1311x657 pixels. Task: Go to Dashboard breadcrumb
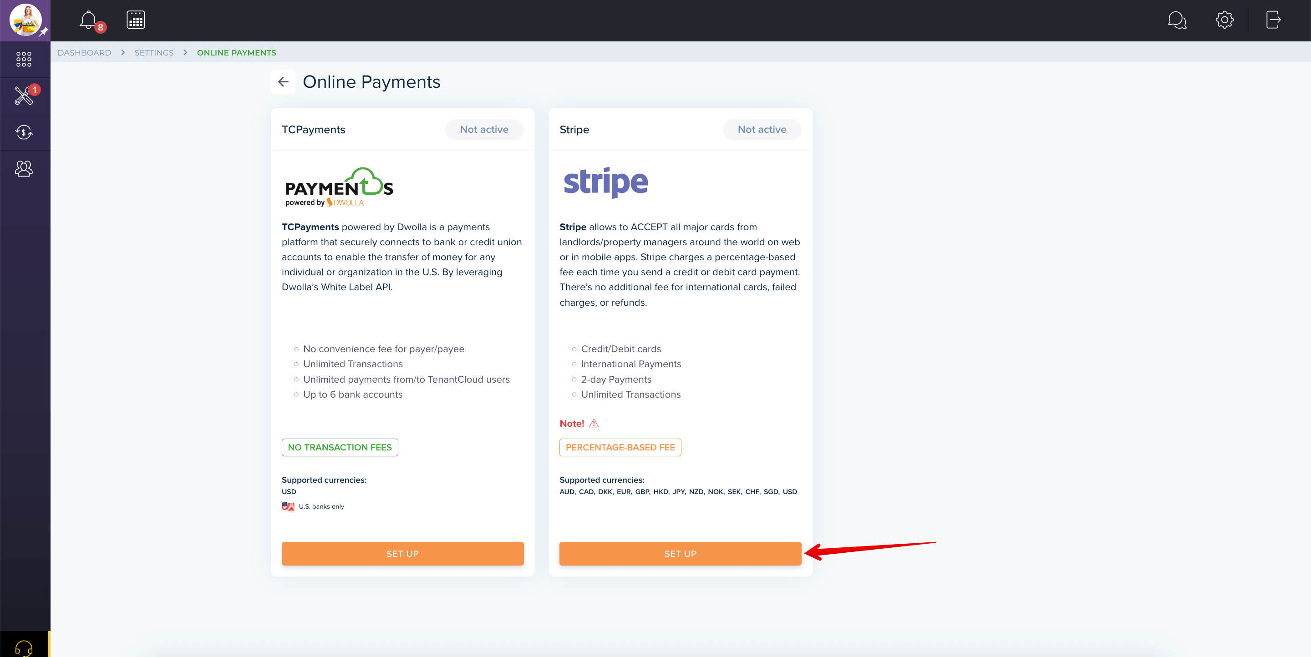[84, 52]
